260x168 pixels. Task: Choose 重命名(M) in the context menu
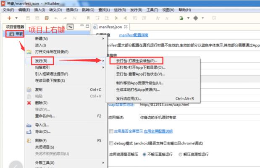tap(66, 116)
